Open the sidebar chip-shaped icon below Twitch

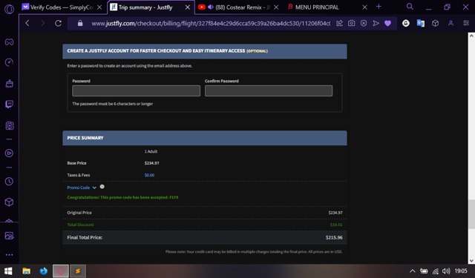pyautogui.click(x=10, y=125)
